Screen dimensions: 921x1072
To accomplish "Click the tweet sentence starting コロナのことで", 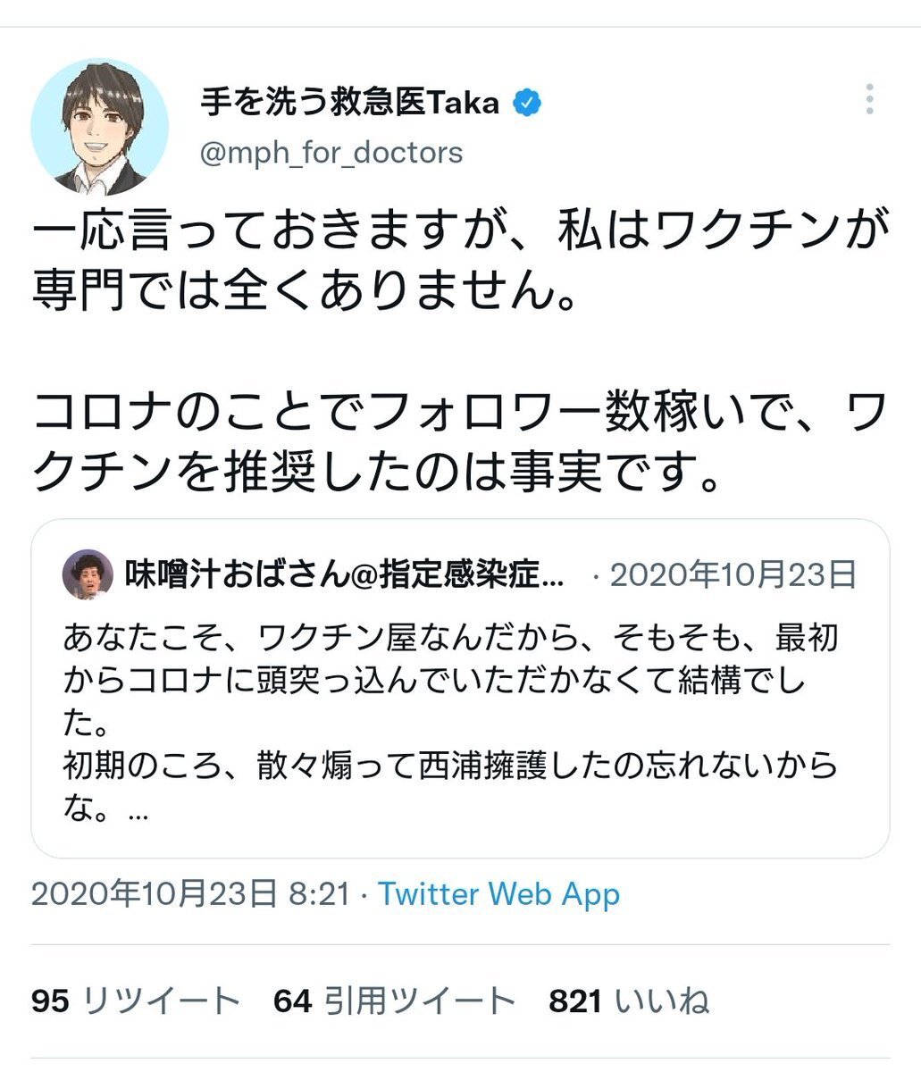I will pyautogui.click(x=460, y=413).
